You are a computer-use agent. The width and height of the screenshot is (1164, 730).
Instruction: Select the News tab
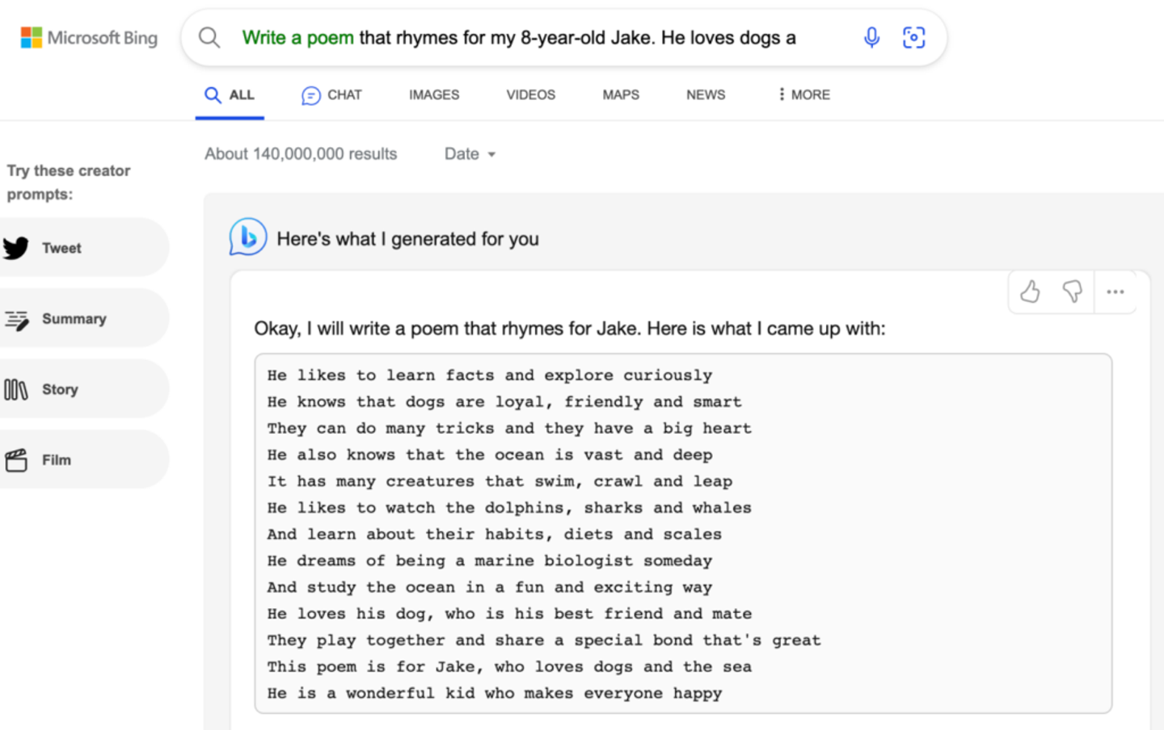[706, 95]
